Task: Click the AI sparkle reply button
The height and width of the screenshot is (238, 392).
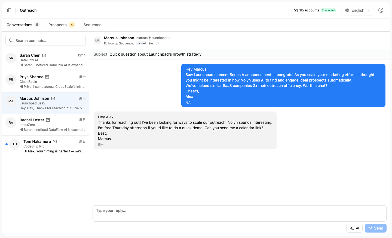Action: (x=354, y=228)
